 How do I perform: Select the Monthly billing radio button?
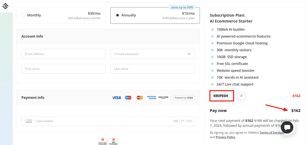pyautogui.click(x=23, y=15)
